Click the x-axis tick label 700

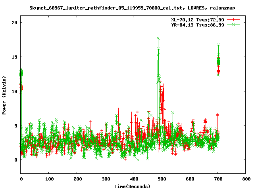pos(218,179)
